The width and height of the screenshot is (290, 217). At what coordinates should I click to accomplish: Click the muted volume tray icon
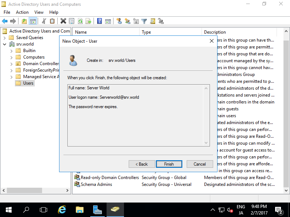pyautogui.click(x=230, y=210)
